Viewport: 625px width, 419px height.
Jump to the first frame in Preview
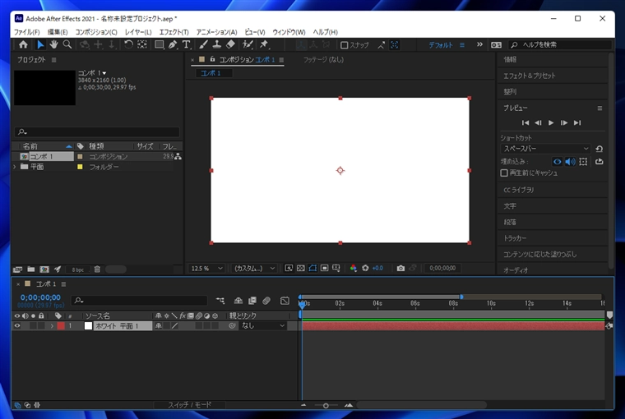pyautogui.click(x=525, y=122)
